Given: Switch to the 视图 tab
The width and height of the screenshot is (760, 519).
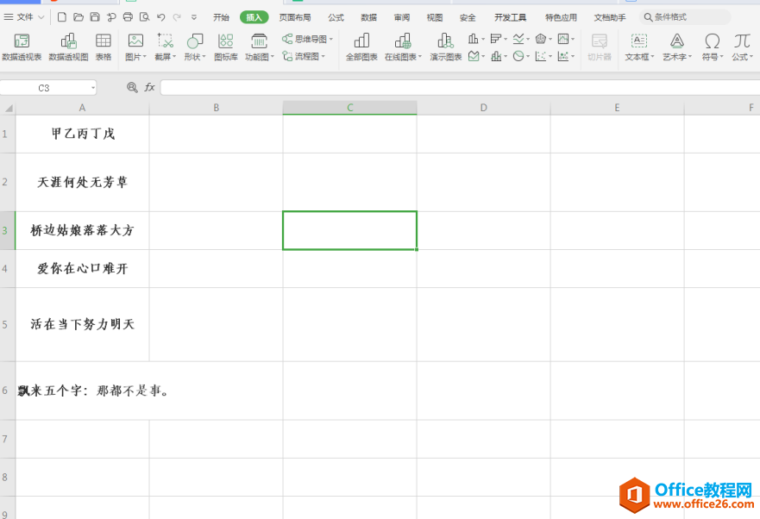Looking at the screenshot, I should [434, 17].
